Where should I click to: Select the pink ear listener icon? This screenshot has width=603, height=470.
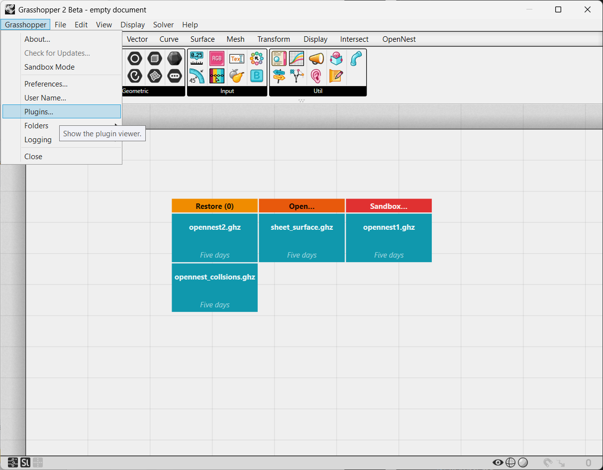pyautogui.click(x=316, y=76)
